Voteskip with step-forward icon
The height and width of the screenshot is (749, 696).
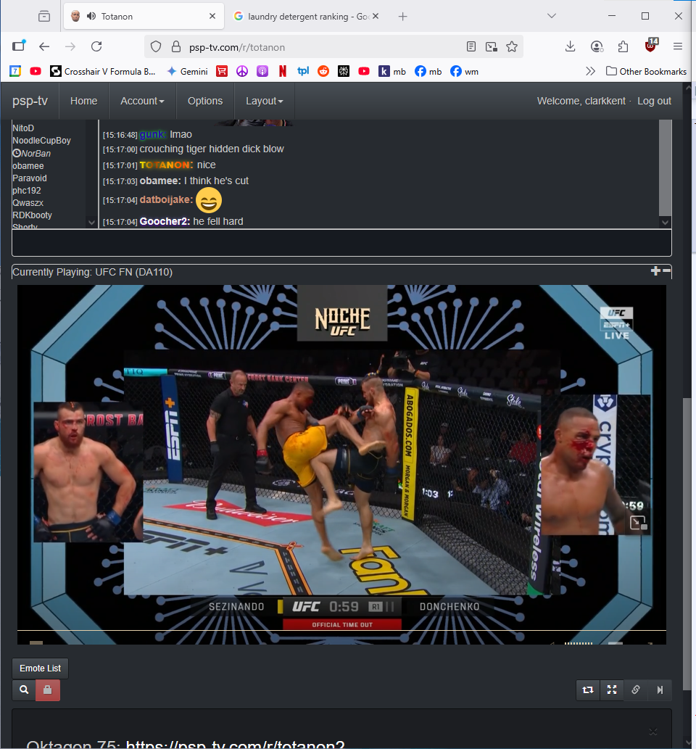click(660, 690)
